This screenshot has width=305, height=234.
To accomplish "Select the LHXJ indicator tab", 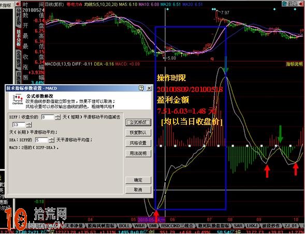I will (252, 226).
